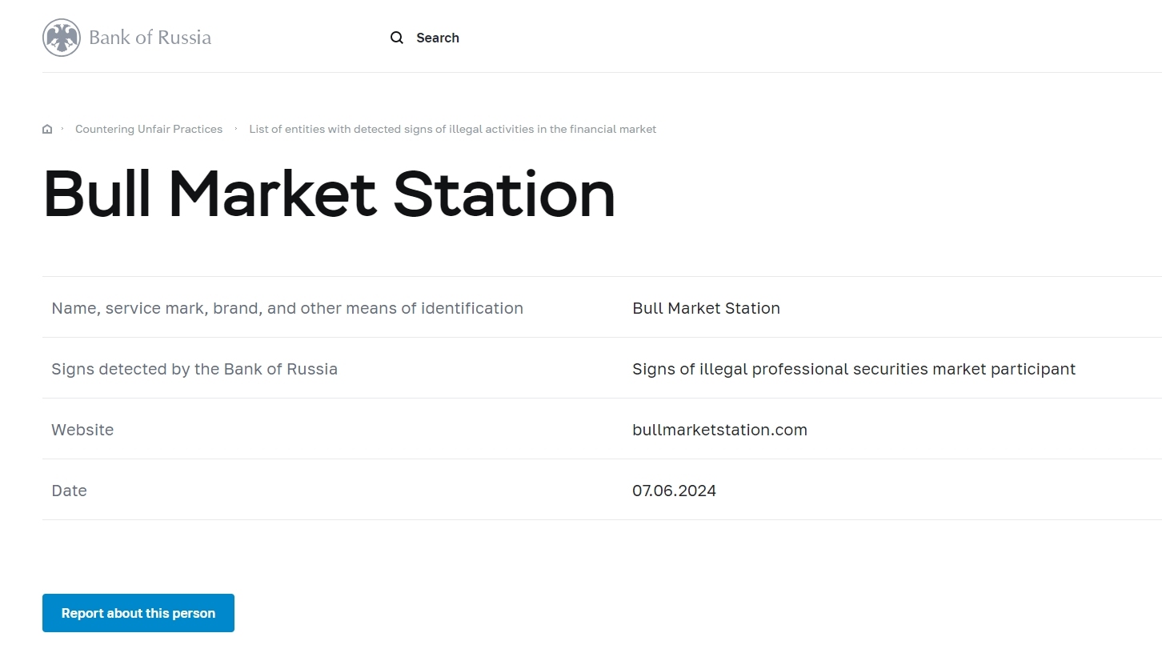Click the 'Name, service mark, brand' row label
Viewport: 1162px width, 661px height.
click(286, 308)
